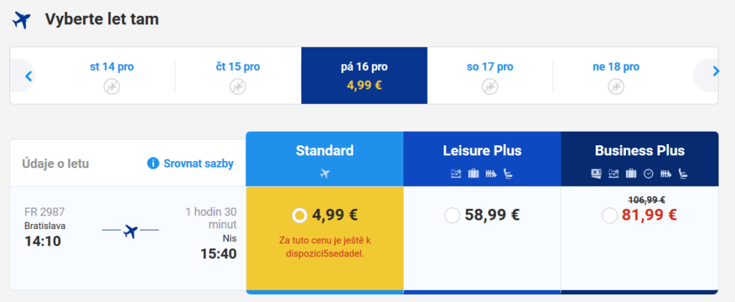Select the Business Plus 81,99 € radio button
Screen dimensions: 735x302
coord(609,215)
